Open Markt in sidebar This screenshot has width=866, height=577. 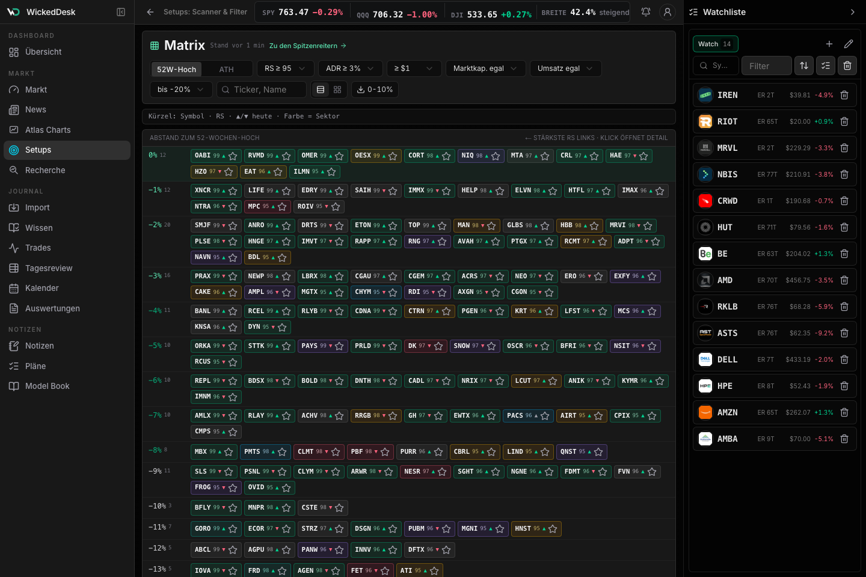pyautogui.click(x=67, y=90)
